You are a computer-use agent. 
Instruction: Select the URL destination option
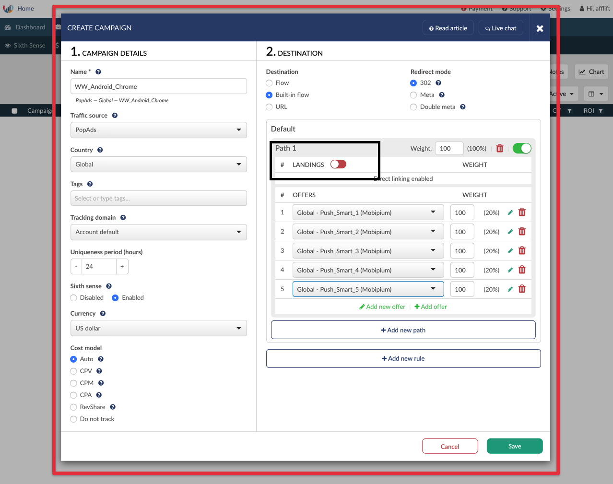[269, 107]
